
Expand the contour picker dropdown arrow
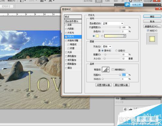click(x=108, y=69)
